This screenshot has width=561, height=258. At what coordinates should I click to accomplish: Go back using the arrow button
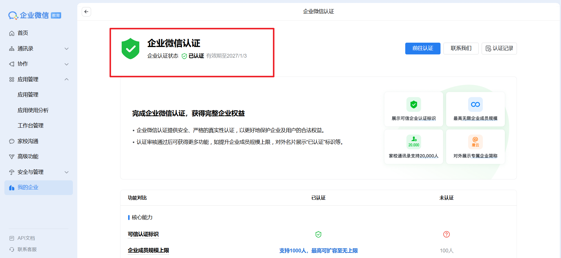(x=86, y=11)
